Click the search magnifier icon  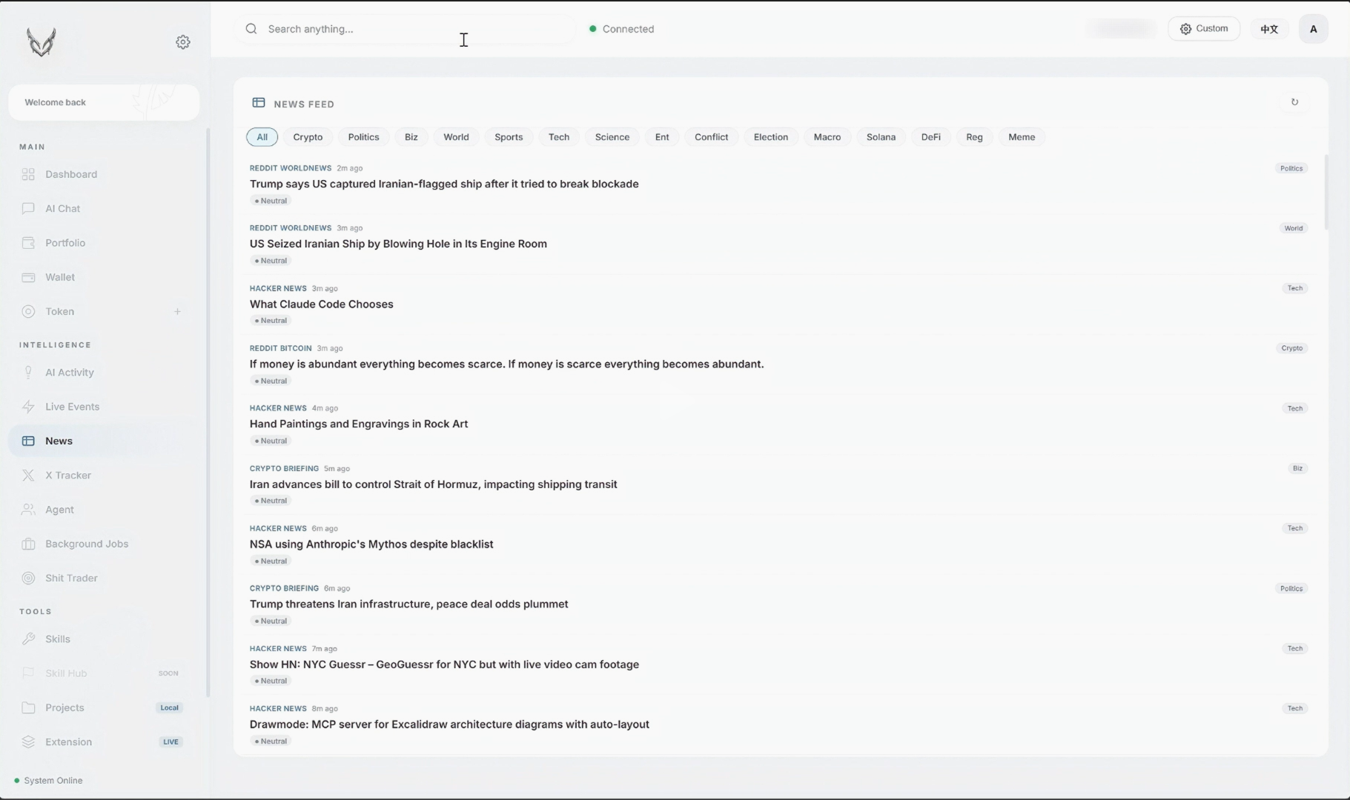pyautogui.click(x=251, y=29)
